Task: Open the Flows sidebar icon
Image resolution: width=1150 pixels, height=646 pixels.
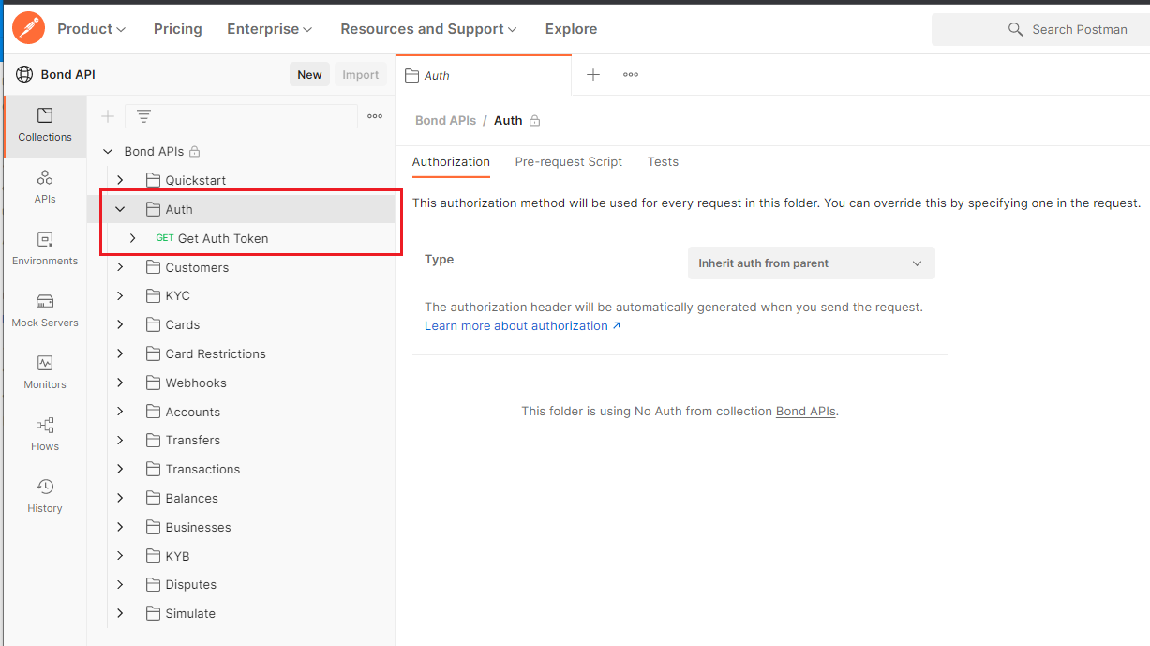Action: click(45, 425)
